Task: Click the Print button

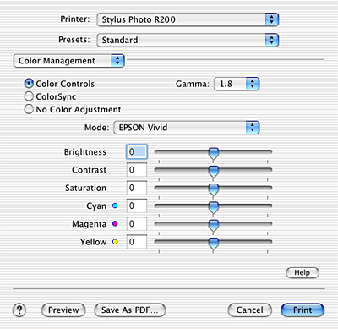Action: 303,310
